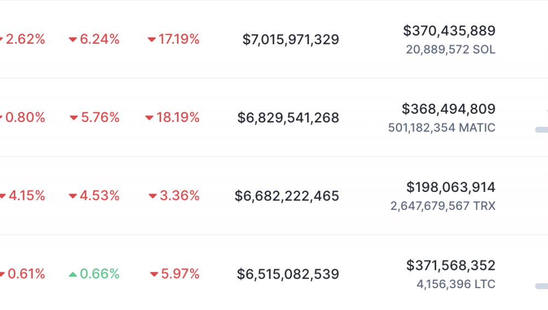Click red down arrow beside 4.53%
Viewport: 548px width, 310px height.
[x=73, y=196]
